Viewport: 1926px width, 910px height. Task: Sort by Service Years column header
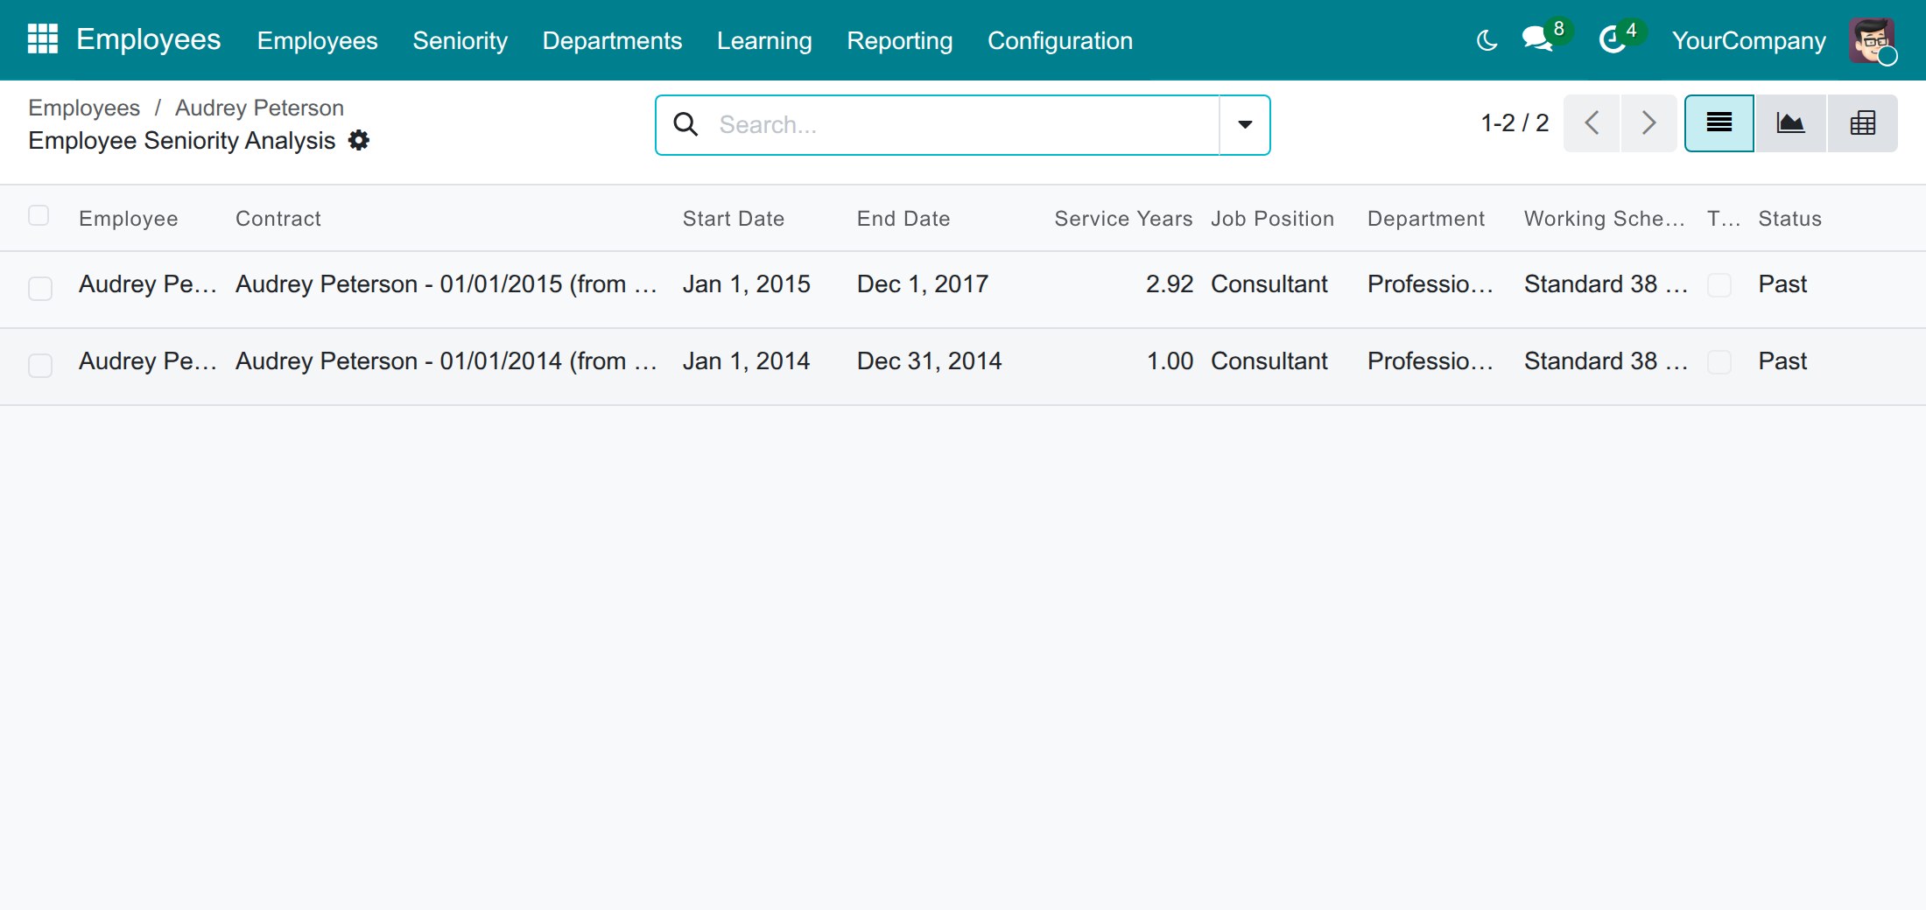click(x=1123, y=219)
